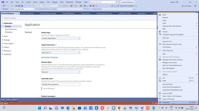Expand the Code Analysis section
The image size is (199, 111).
[3, 43]
